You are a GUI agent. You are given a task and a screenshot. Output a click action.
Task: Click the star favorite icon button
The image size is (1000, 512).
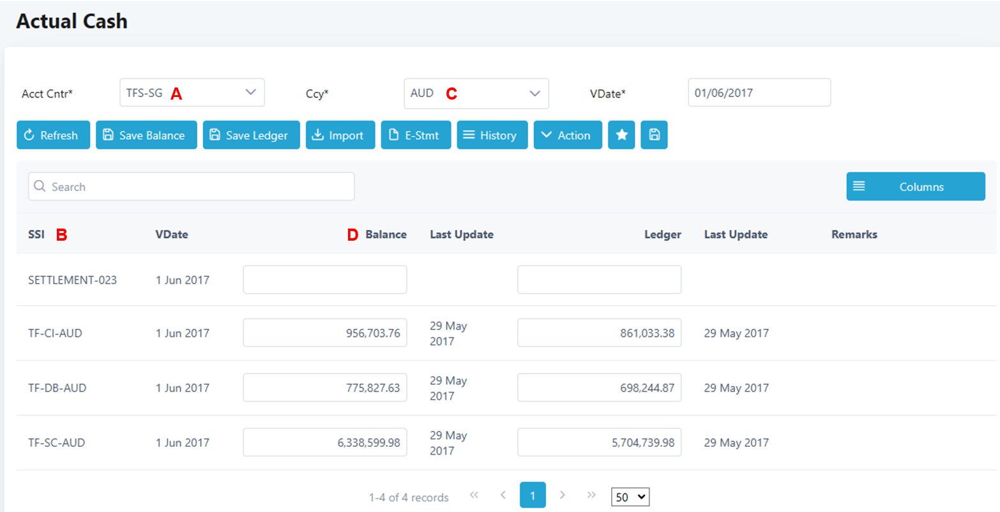(621, 135)
